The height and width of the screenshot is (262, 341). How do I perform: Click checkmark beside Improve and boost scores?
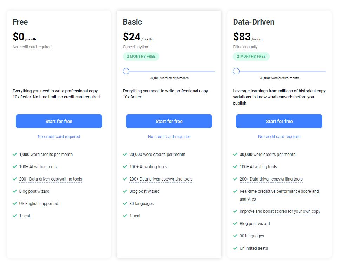pyautogui.click(x=235, y=211)
